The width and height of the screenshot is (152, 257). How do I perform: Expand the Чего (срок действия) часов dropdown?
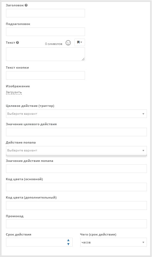(x=113, y=242)
